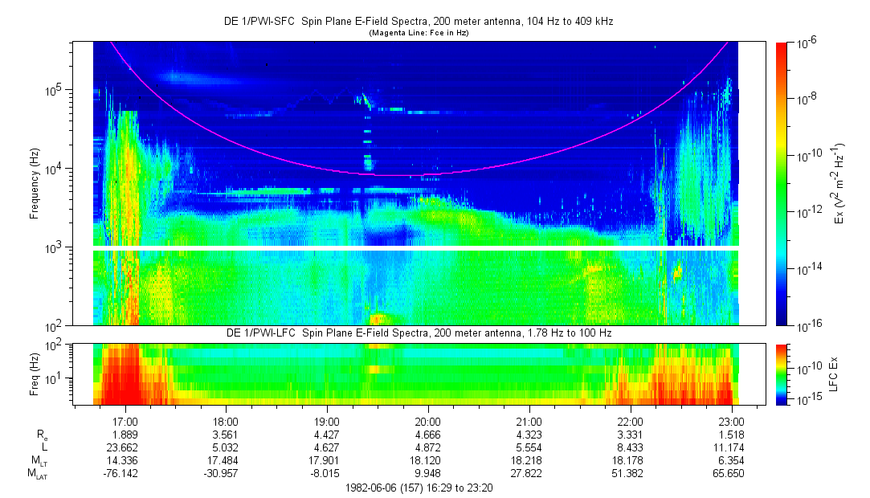Image resolution: width=870 pixels, height=498 pixels.
Task: Select the 23:00 time tick label
Action: (730, 421)
